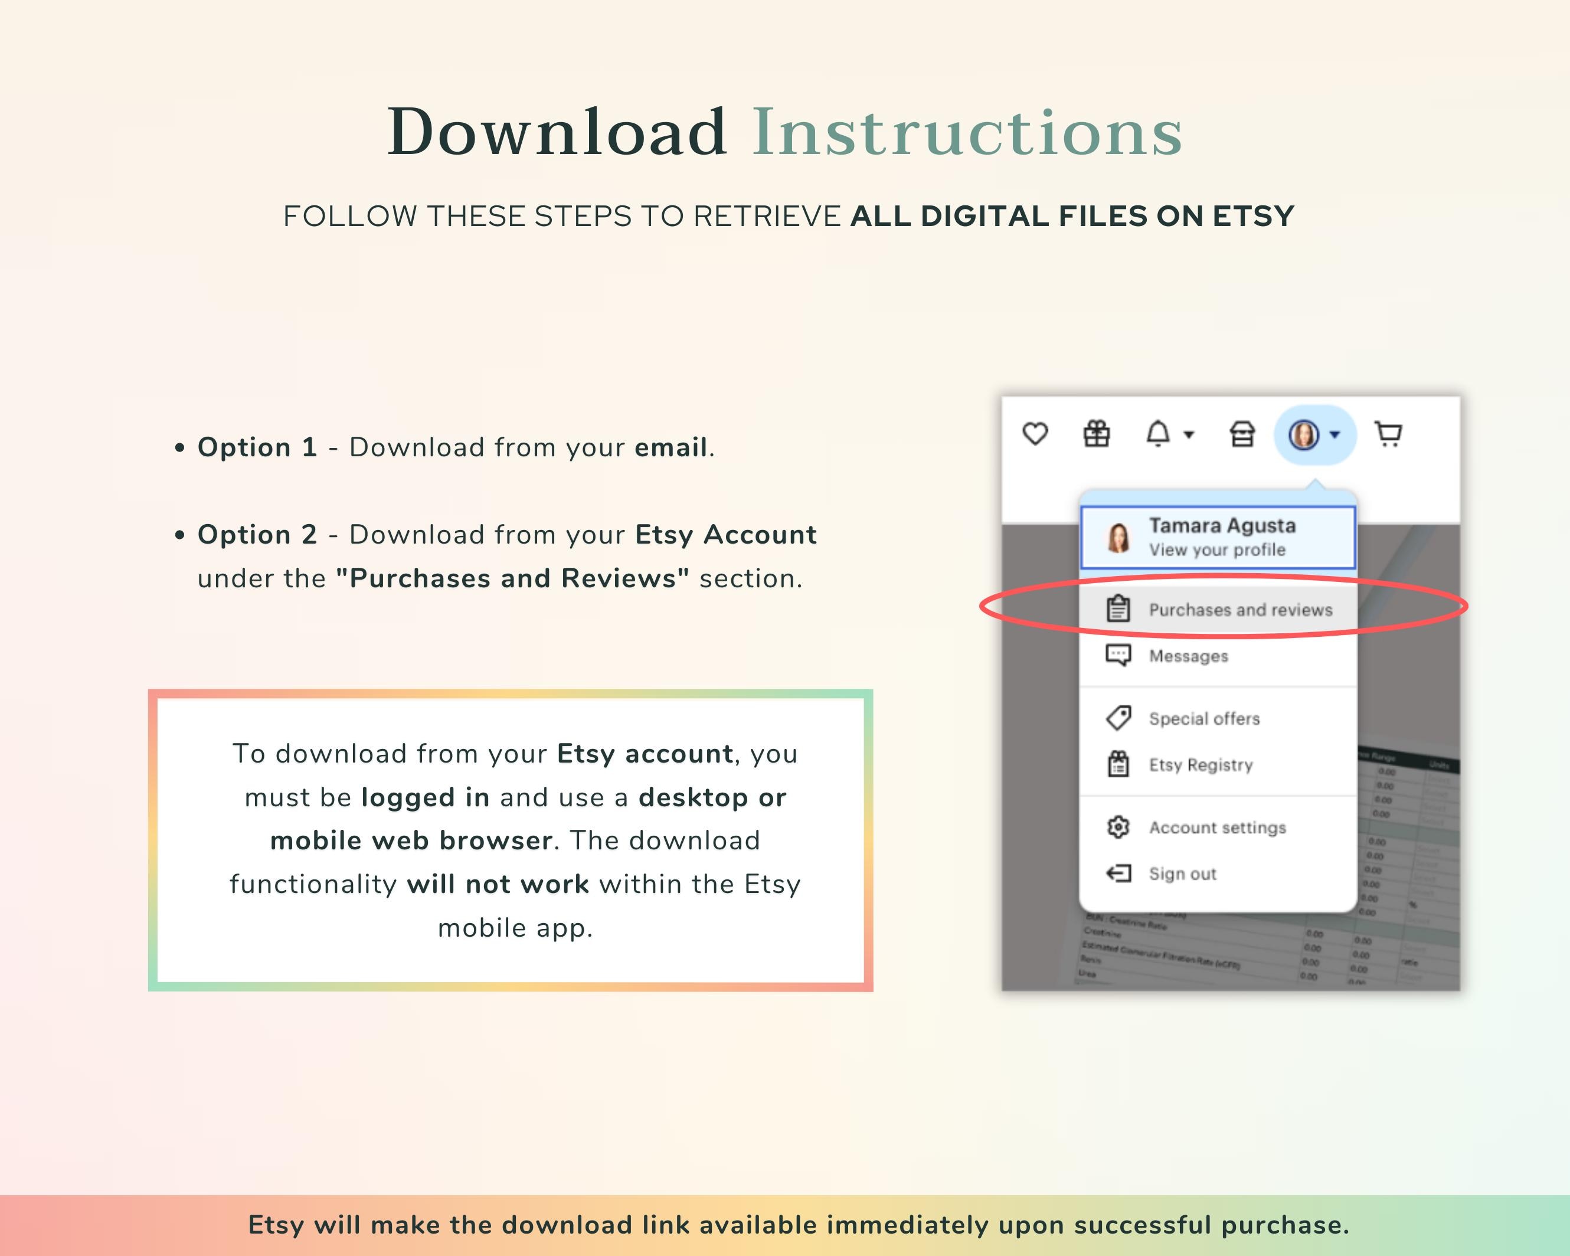Open the shopping cart icon

1389,433
